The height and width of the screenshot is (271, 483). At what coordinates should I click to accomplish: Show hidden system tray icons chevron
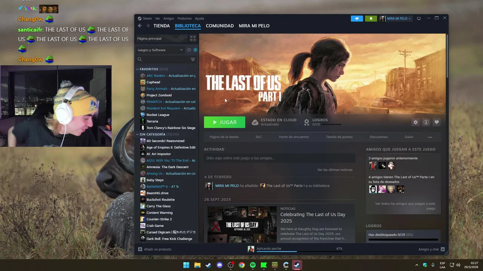point(417,265)
